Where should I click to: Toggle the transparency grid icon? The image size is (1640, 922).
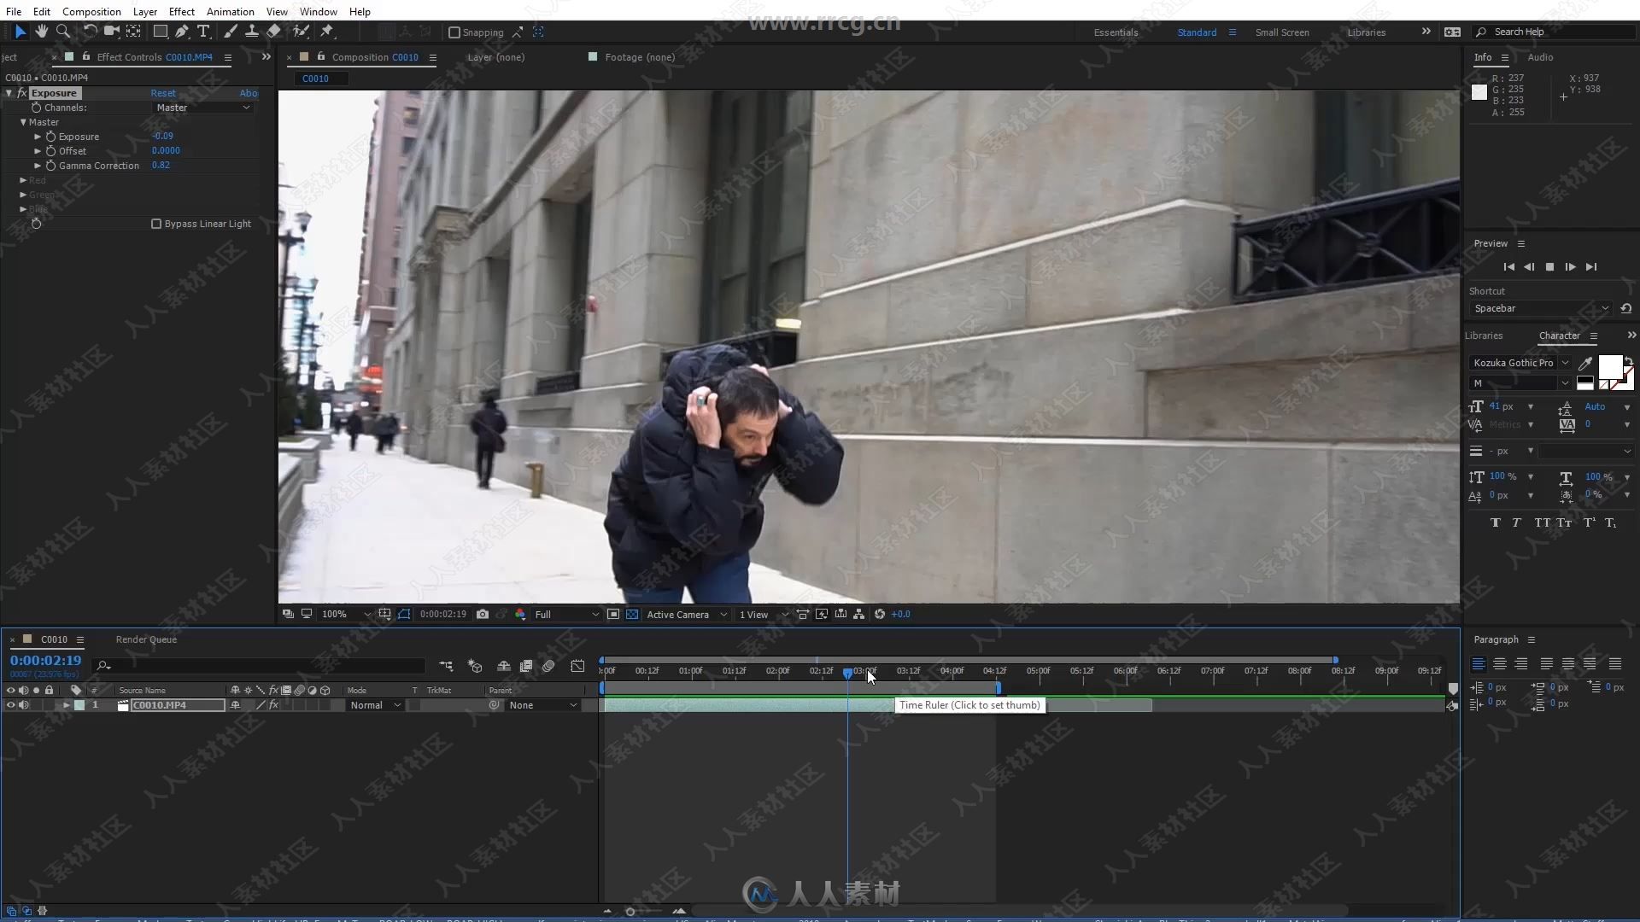pos(632,614)
